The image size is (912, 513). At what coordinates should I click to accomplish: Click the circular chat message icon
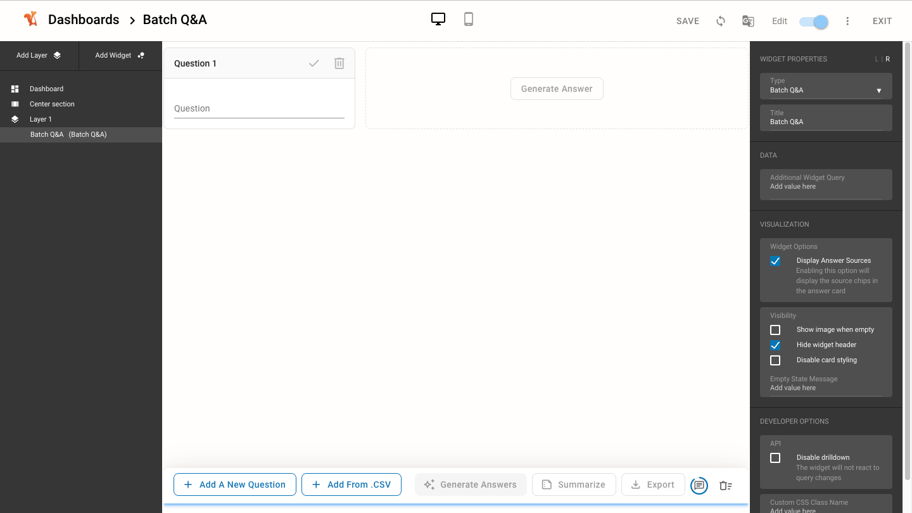[699, 485]
